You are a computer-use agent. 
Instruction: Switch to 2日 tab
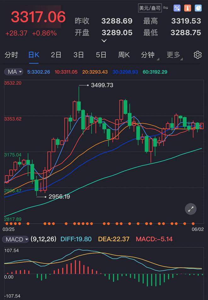tap(56, 55)
